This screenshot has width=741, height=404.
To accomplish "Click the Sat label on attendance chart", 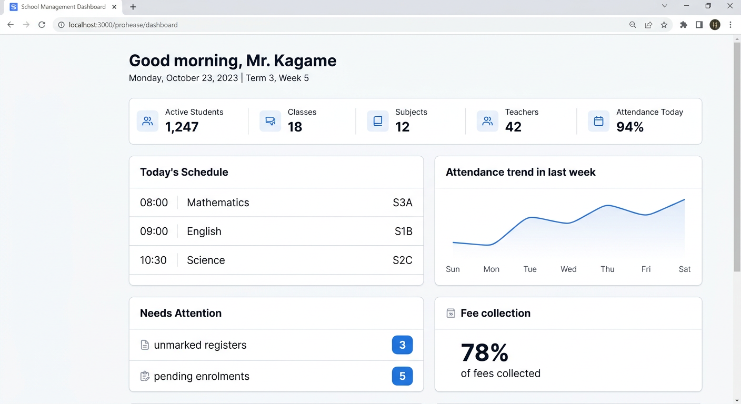I will point(685,269).
